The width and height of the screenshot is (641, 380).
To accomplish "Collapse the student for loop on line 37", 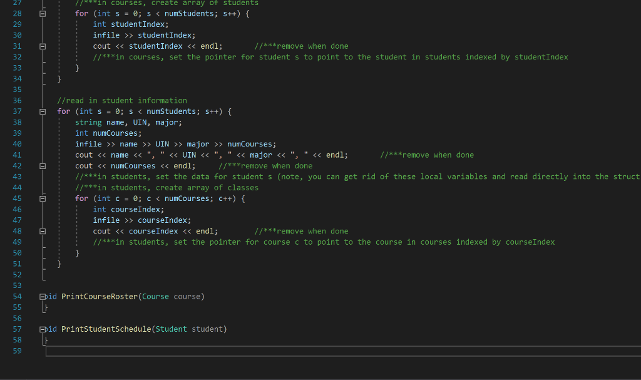I will 43,111.
